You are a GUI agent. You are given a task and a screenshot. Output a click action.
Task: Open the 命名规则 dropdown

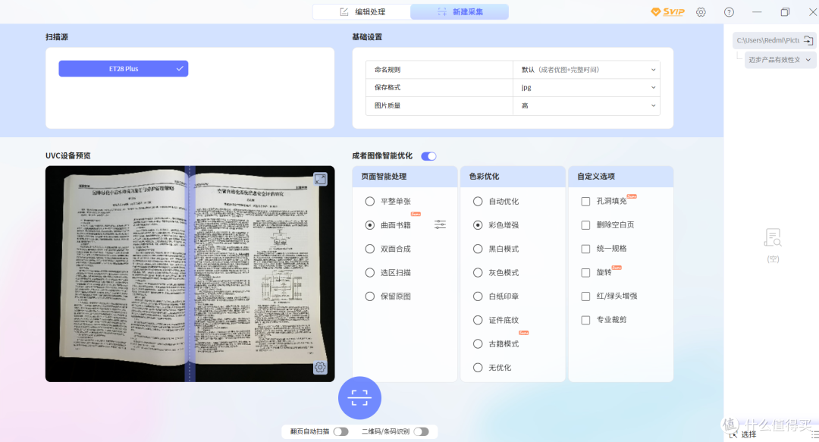click(x=586, y=70)
